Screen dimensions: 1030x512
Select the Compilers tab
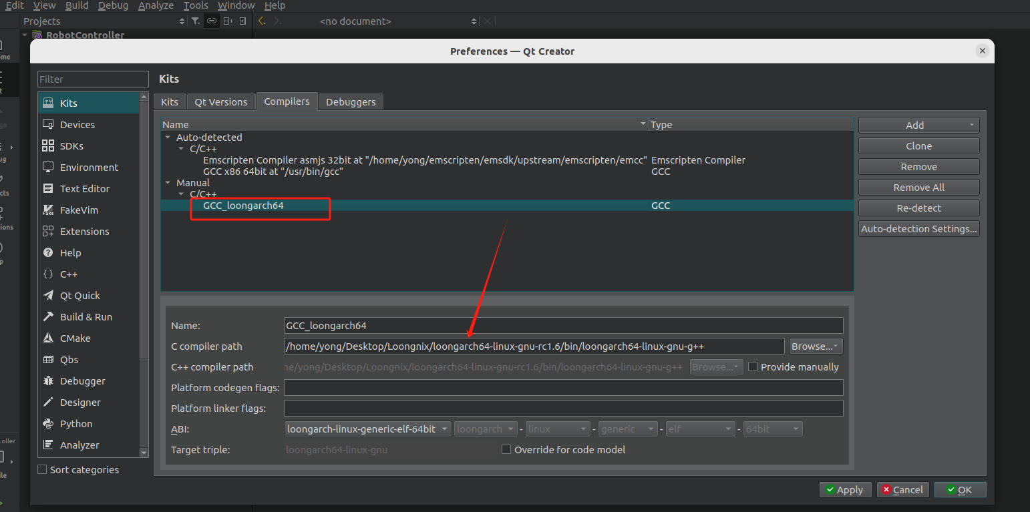pyautogui.click(x=287, y=101)
